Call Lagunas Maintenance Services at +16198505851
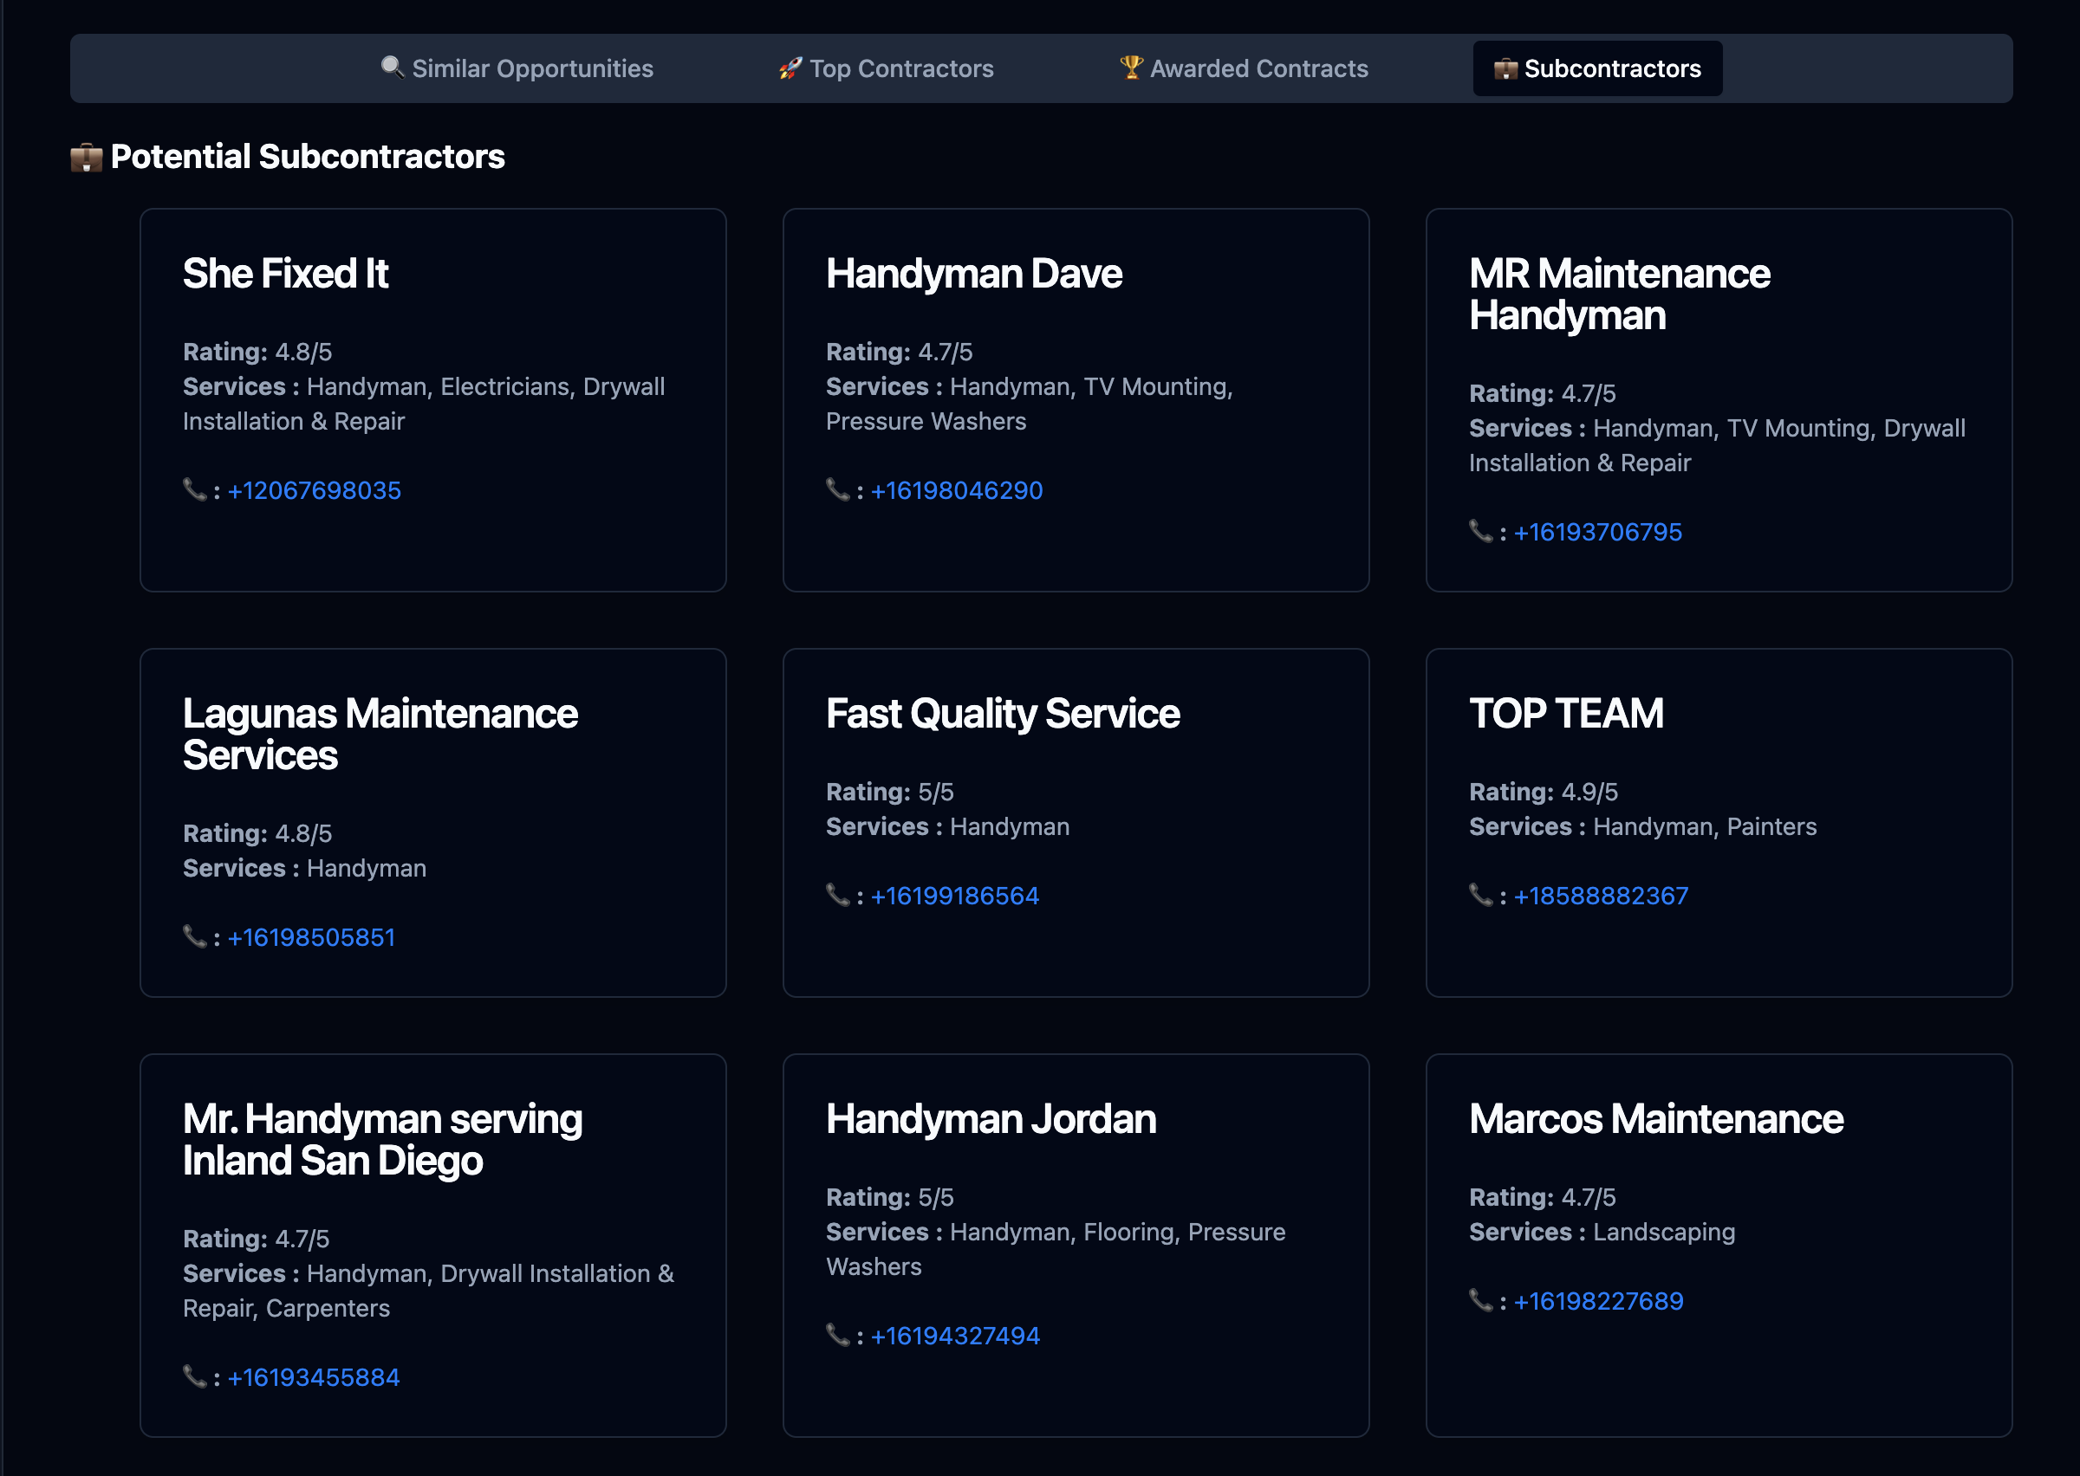The width and height of the screenshot is (2080, 1476). click(311, 938)
